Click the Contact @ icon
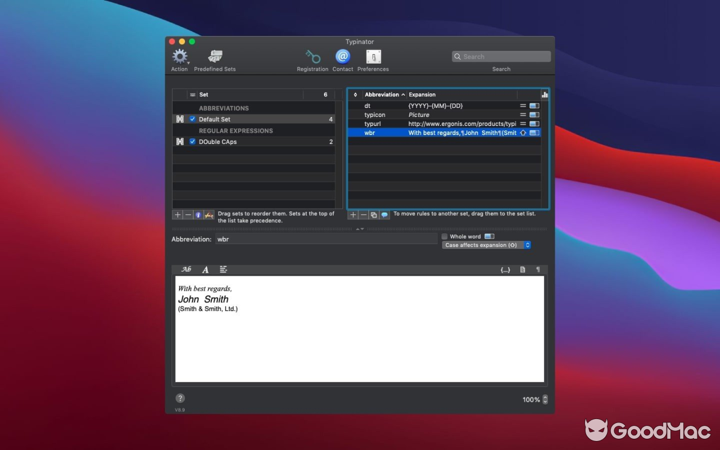Screen dimensions: 720x450 [343, 56]
